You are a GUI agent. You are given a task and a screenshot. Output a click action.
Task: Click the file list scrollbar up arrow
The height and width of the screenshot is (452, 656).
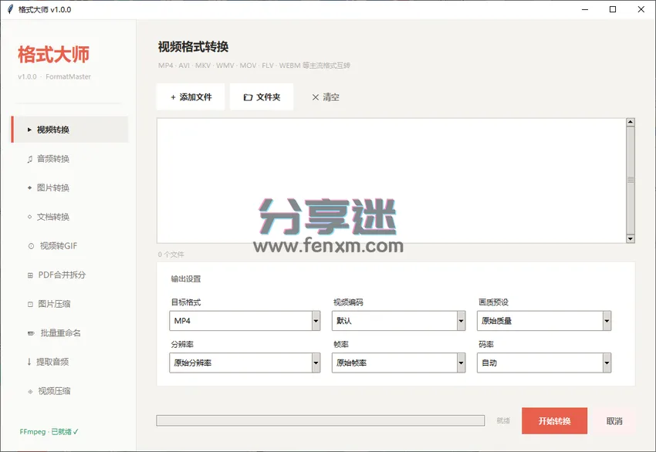(631, 122)
